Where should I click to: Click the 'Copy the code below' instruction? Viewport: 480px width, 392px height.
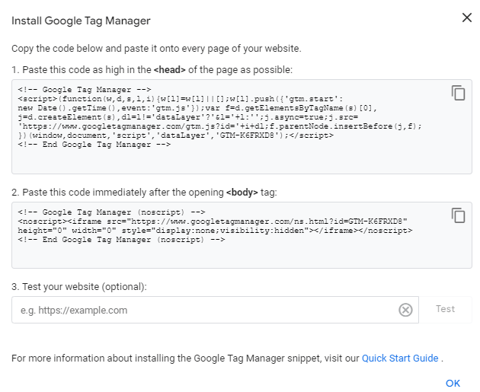pyautogui.click(x=156, y=49)
